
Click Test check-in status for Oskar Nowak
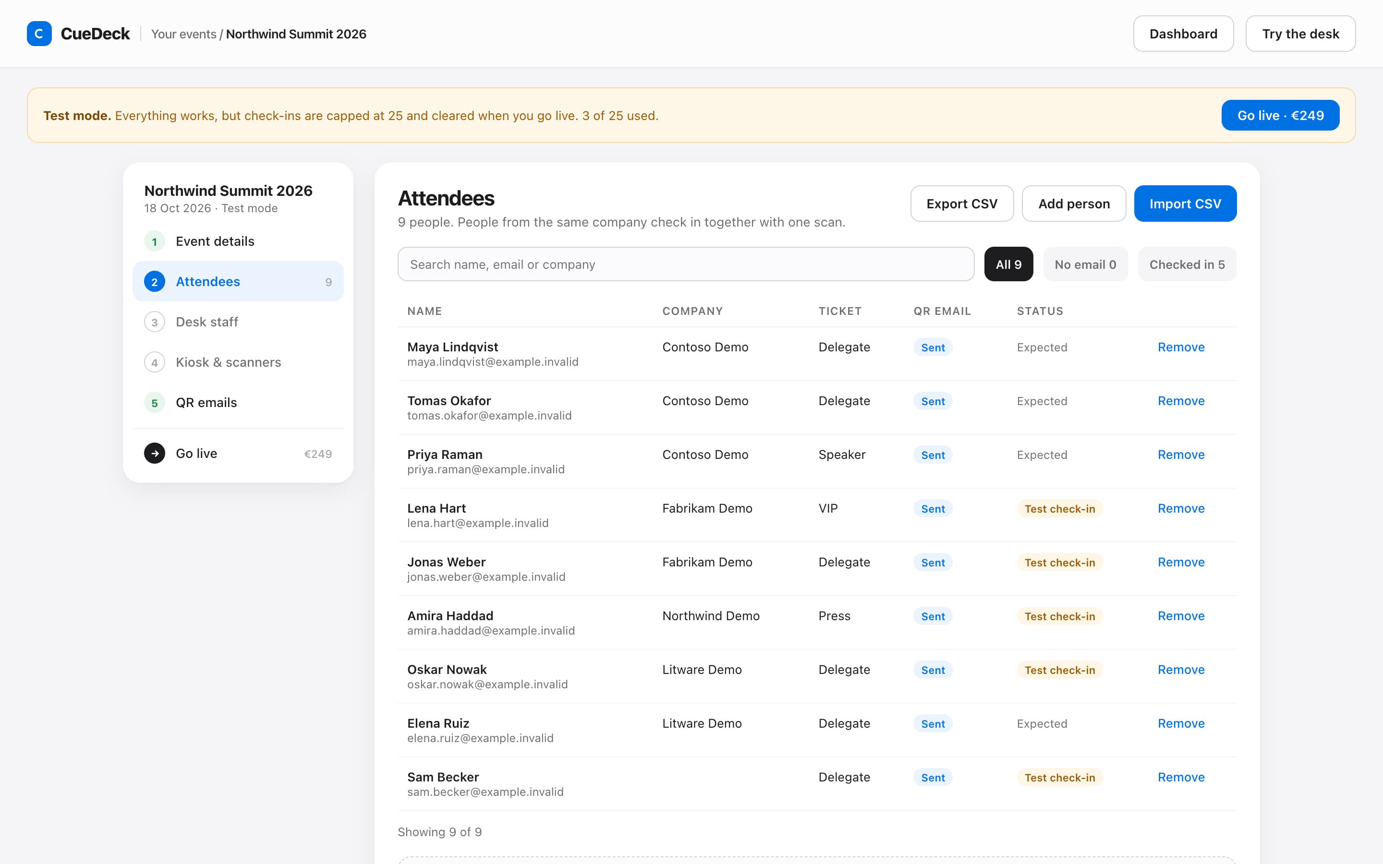[1059, 670]
